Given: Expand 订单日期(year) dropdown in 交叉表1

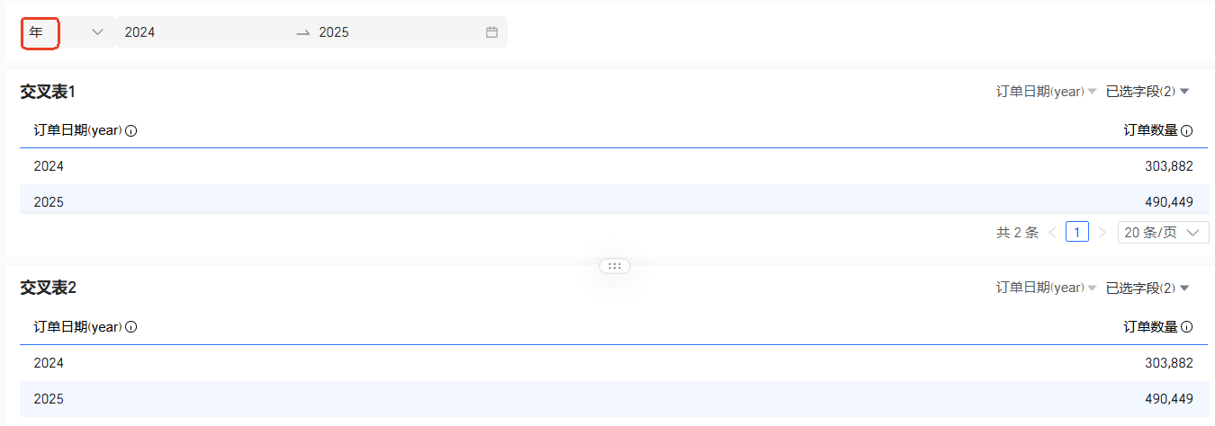Looking at the screenshot, I should point(1046,92).
